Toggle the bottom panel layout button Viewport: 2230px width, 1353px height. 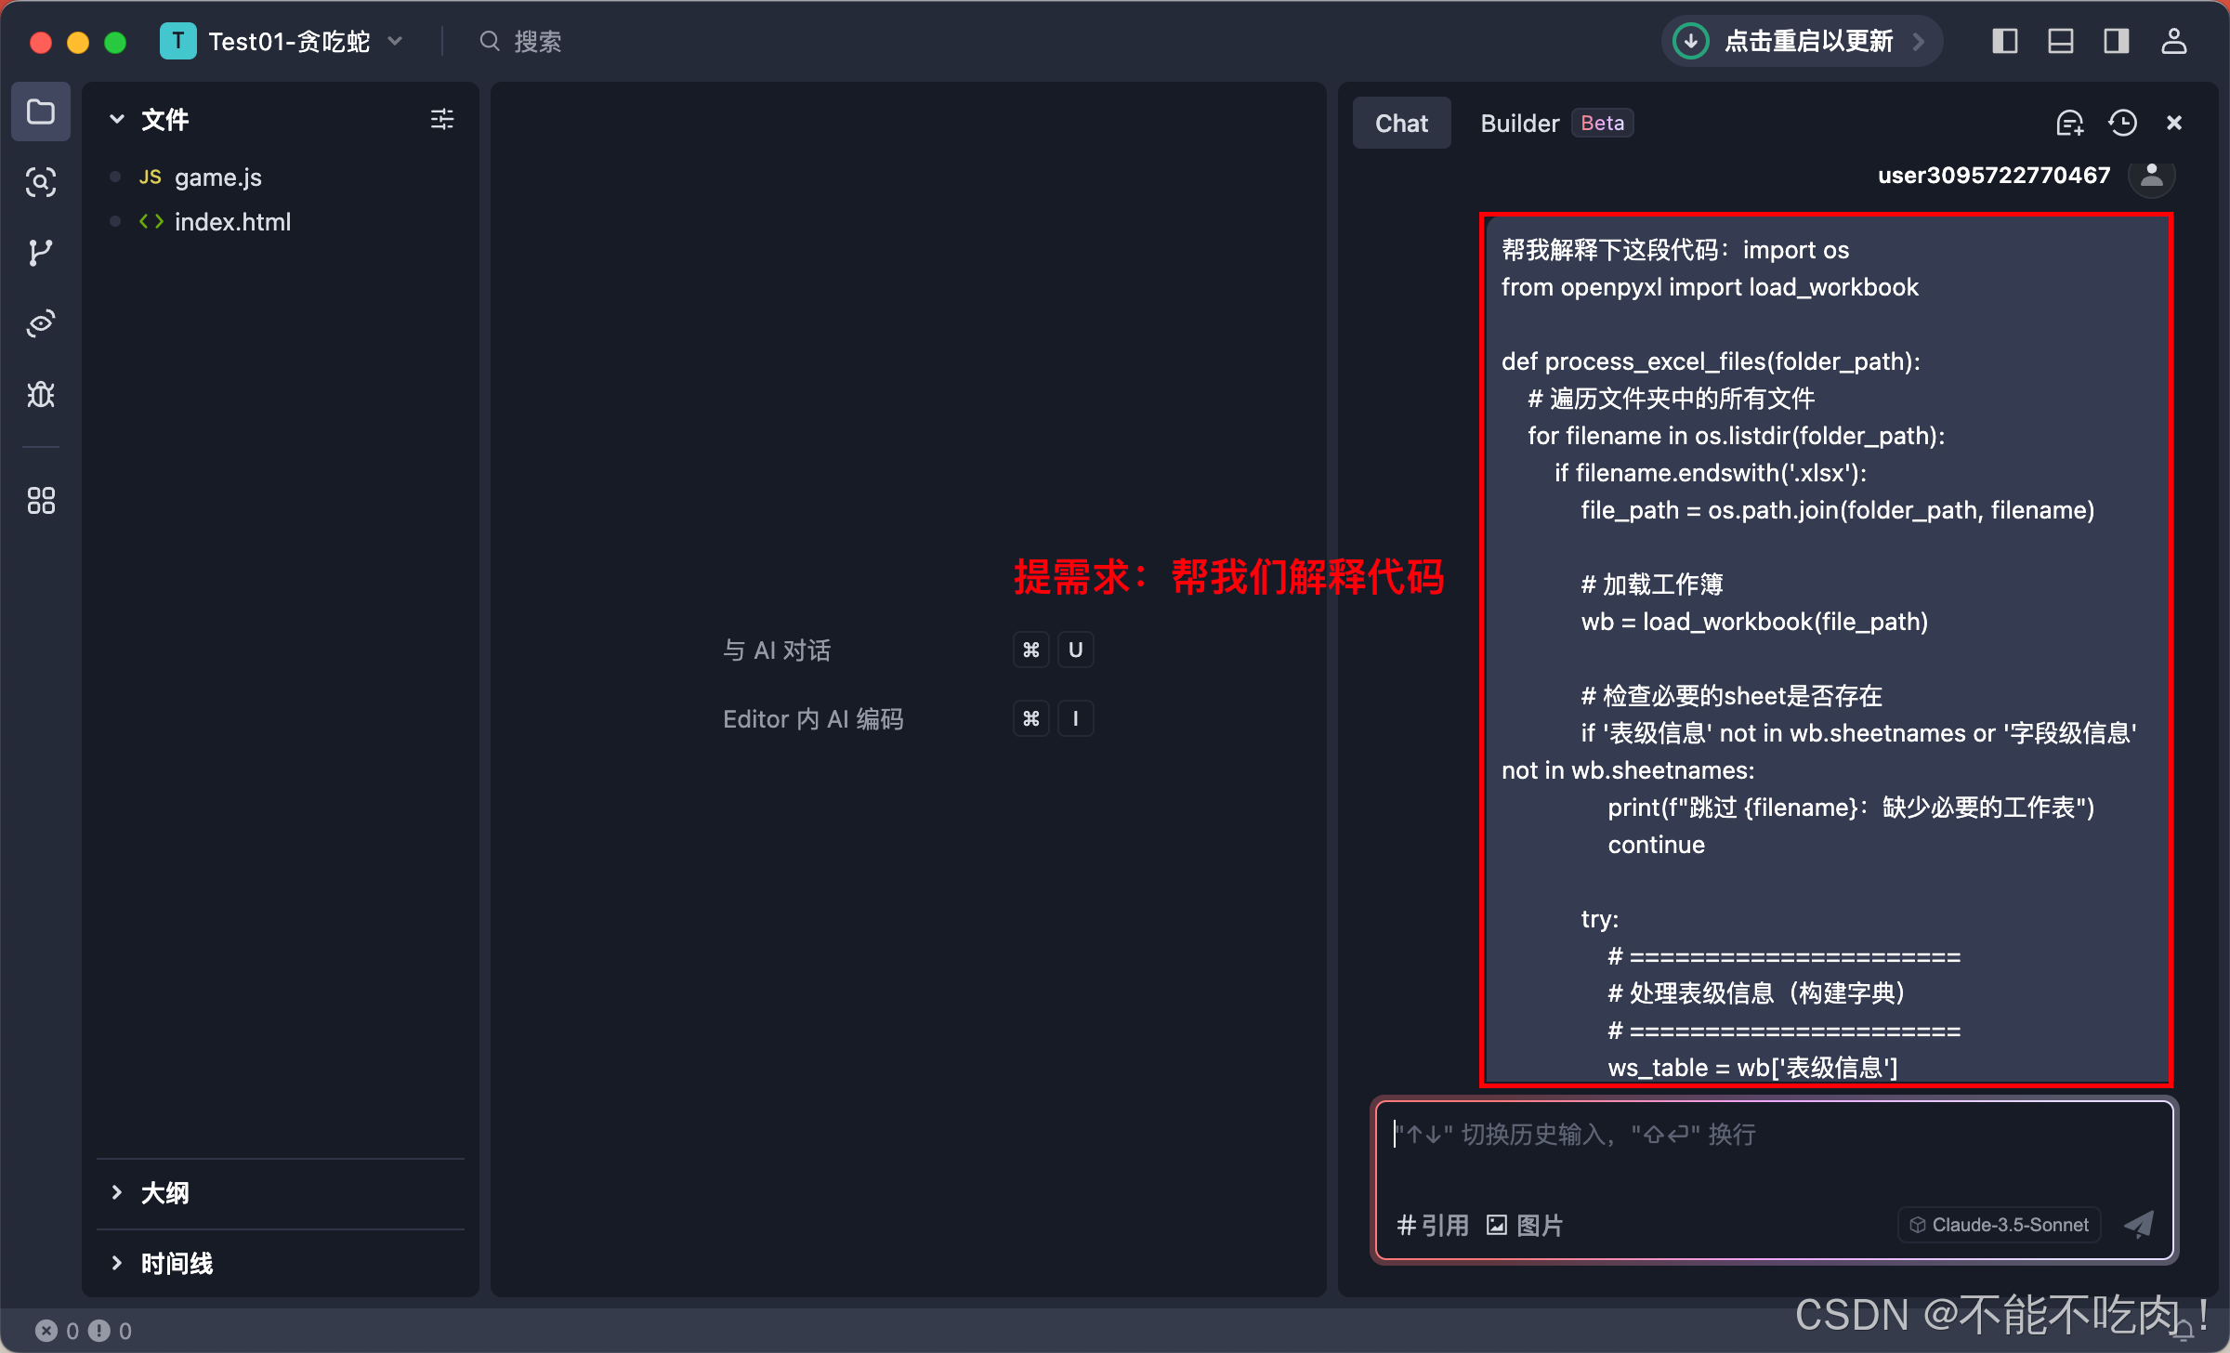click(x=2060, y=41)
